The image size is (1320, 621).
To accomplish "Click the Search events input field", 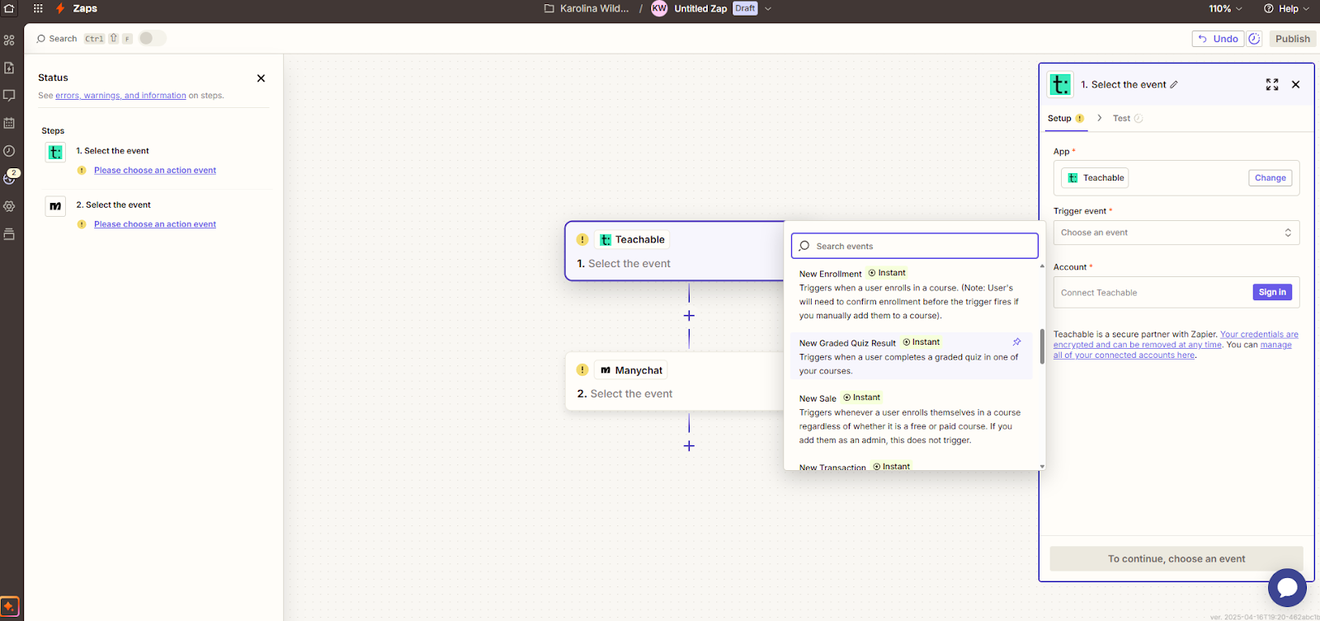I will (x=914, y=246).
